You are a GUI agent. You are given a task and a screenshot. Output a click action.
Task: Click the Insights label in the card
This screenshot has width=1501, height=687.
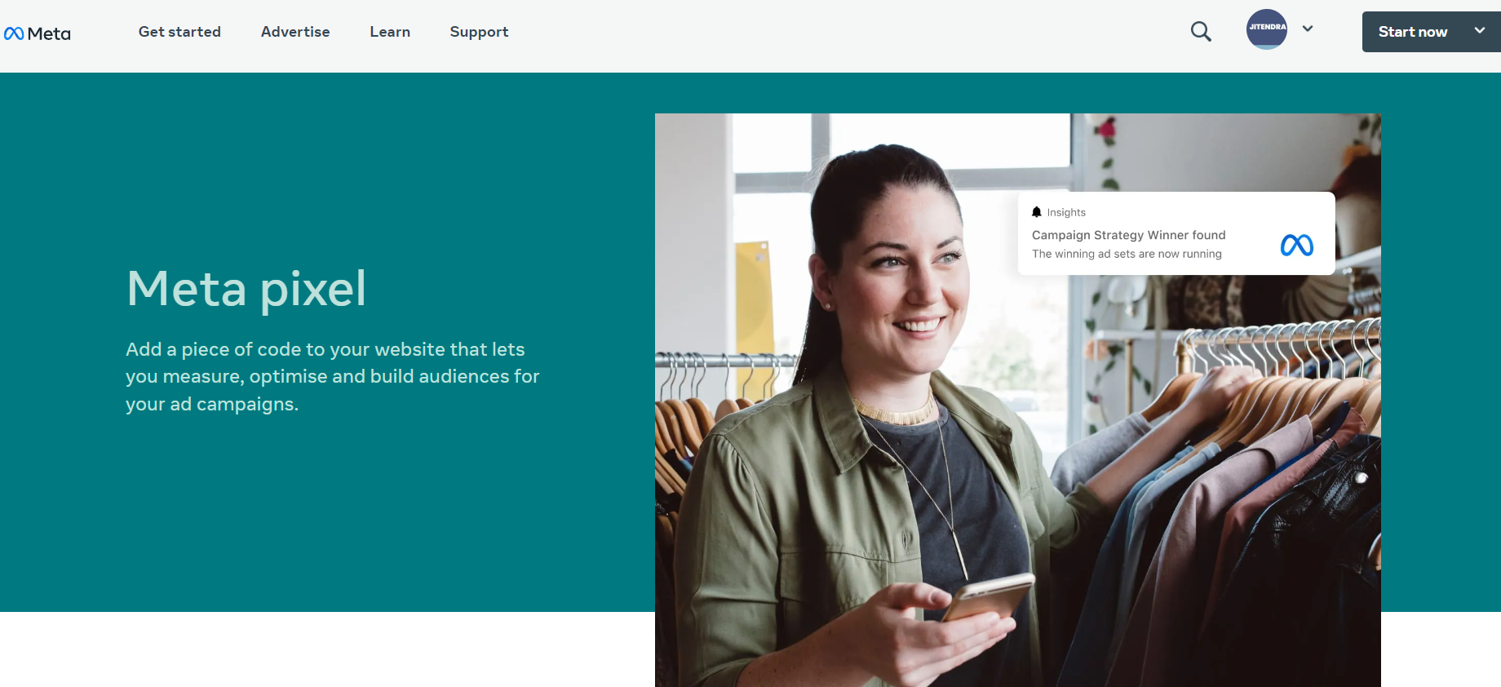[1066, 212]
